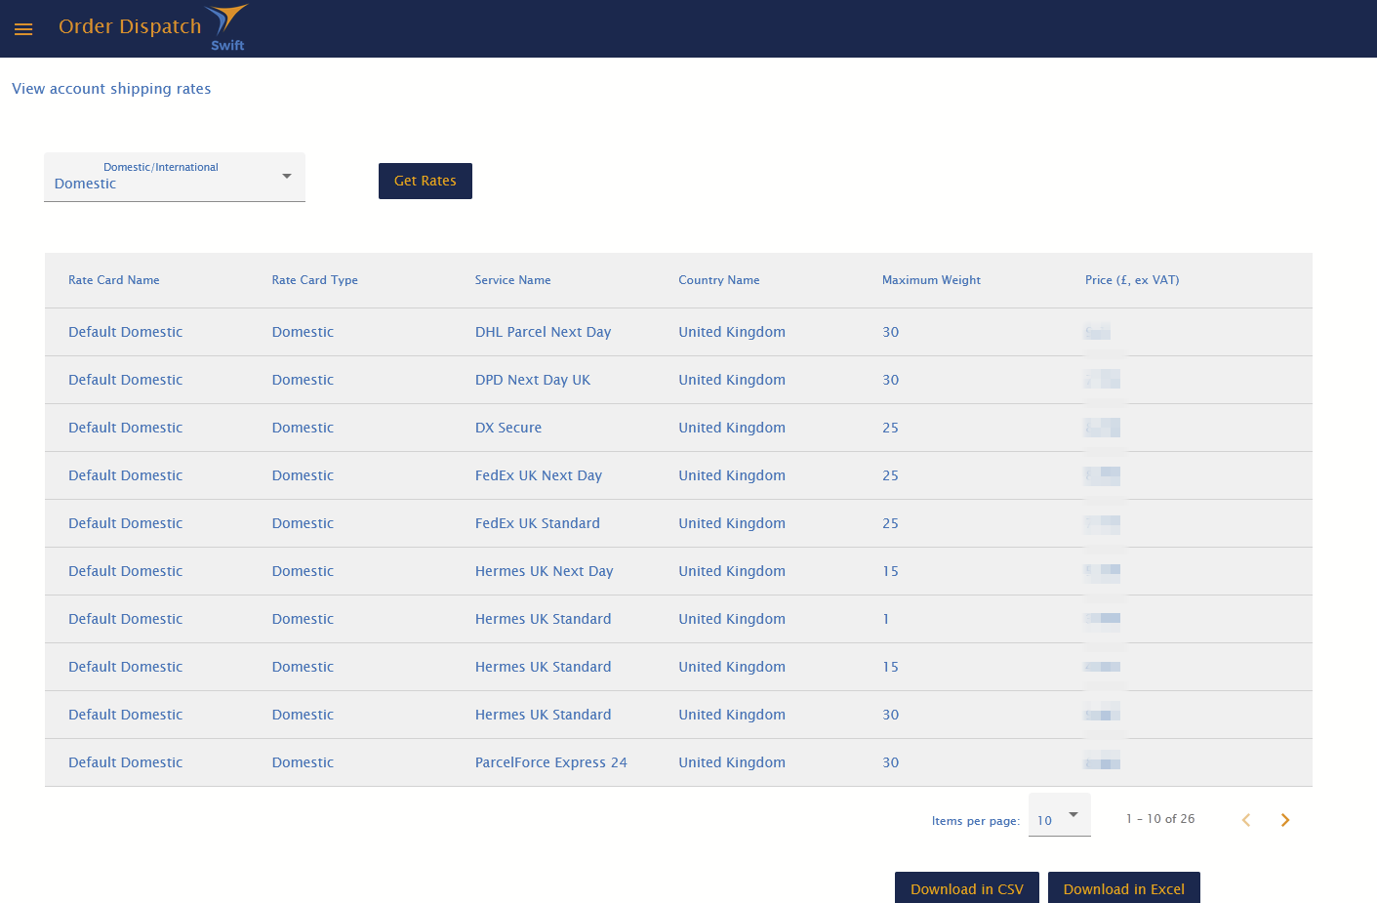Click the Rate Card Type column header

coord(315,280)
